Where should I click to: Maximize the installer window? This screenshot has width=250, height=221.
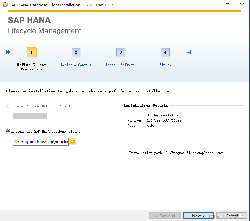point(227,5)
